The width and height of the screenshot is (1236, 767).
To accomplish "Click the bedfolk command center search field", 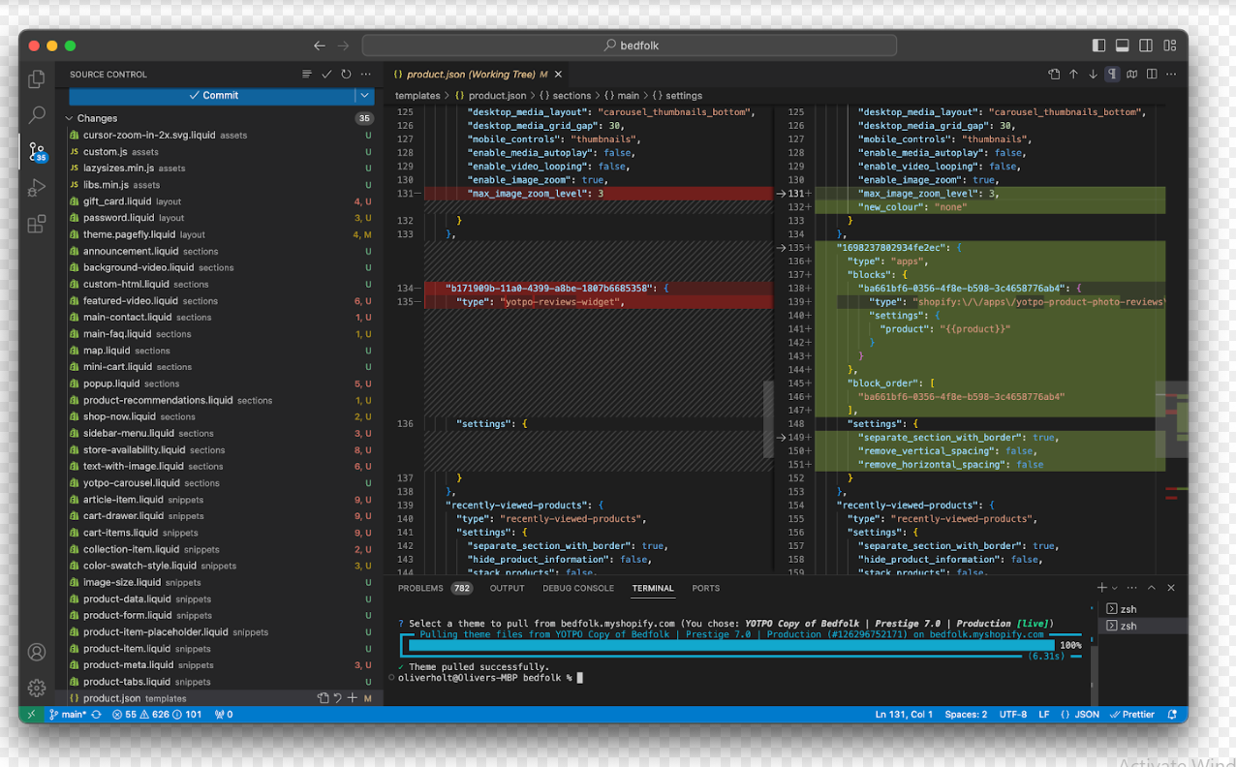I will [x=630, y=46].
